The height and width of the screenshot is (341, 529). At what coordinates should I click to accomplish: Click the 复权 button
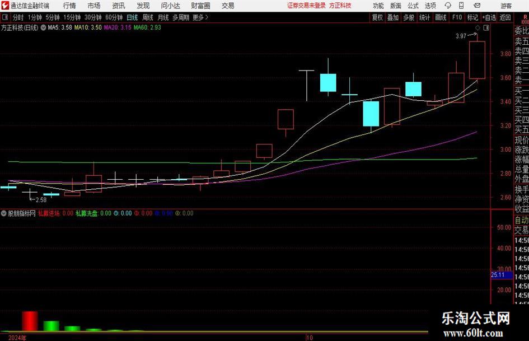tap(377, 17)
